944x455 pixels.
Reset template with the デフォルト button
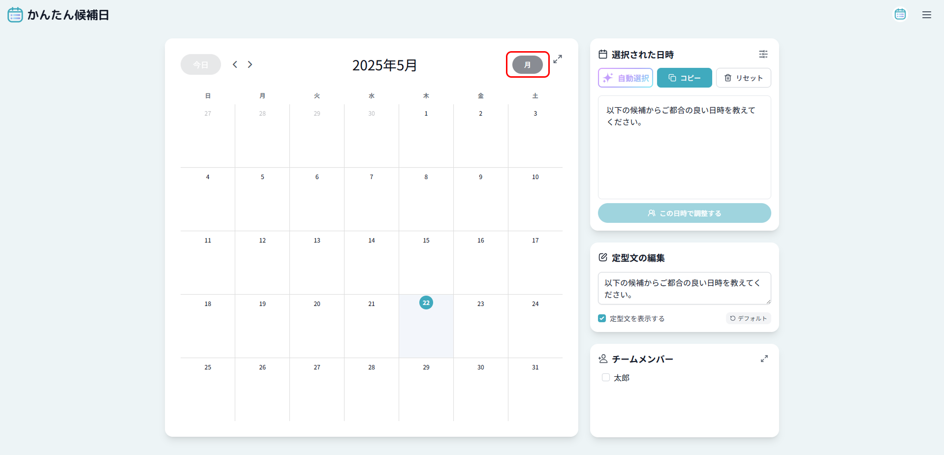click(x=749, y=318)
